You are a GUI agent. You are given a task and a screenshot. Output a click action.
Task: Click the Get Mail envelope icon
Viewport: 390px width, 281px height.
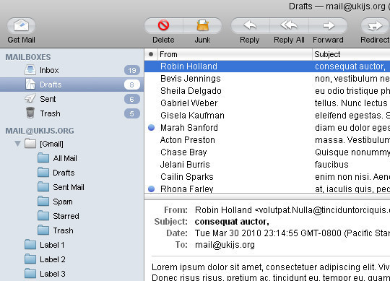21,25
